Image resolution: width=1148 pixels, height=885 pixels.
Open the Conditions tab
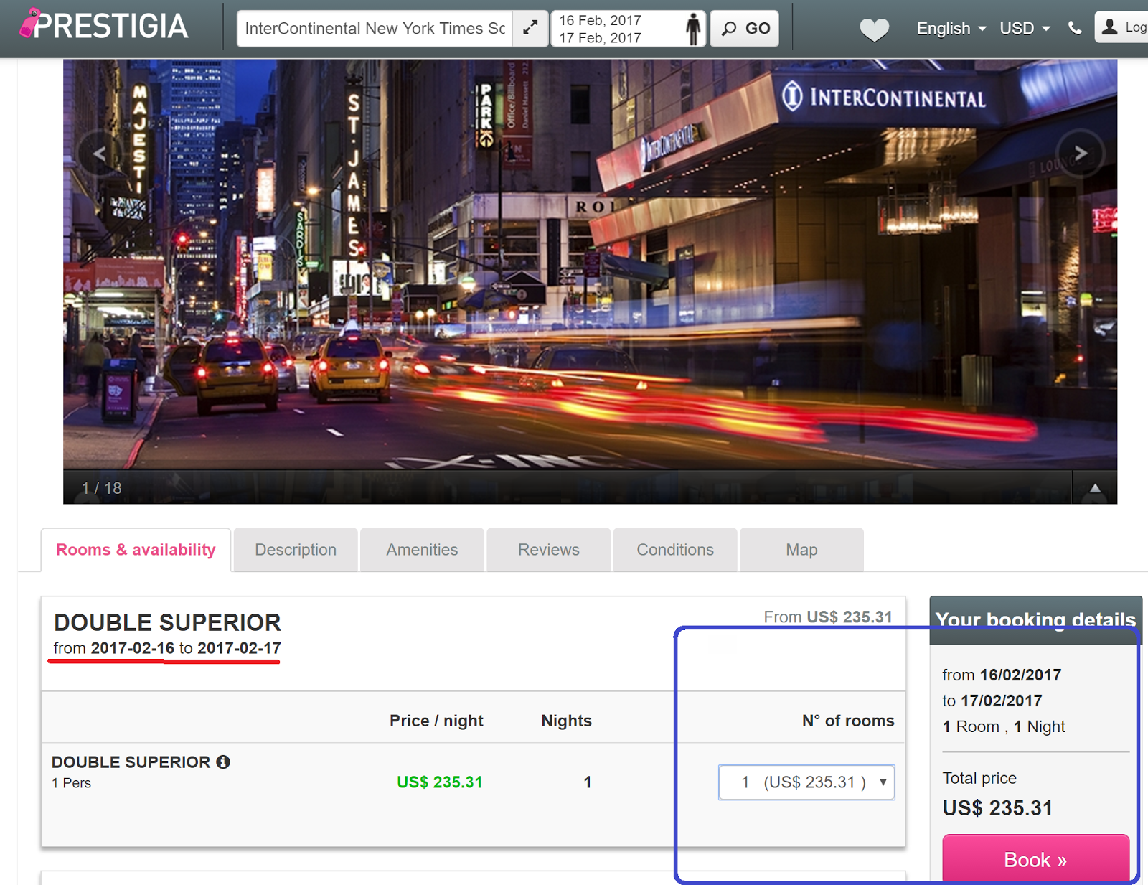coord(675,550)
